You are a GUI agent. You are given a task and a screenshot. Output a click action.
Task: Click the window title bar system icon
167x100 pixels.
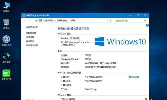pos(24,15)
